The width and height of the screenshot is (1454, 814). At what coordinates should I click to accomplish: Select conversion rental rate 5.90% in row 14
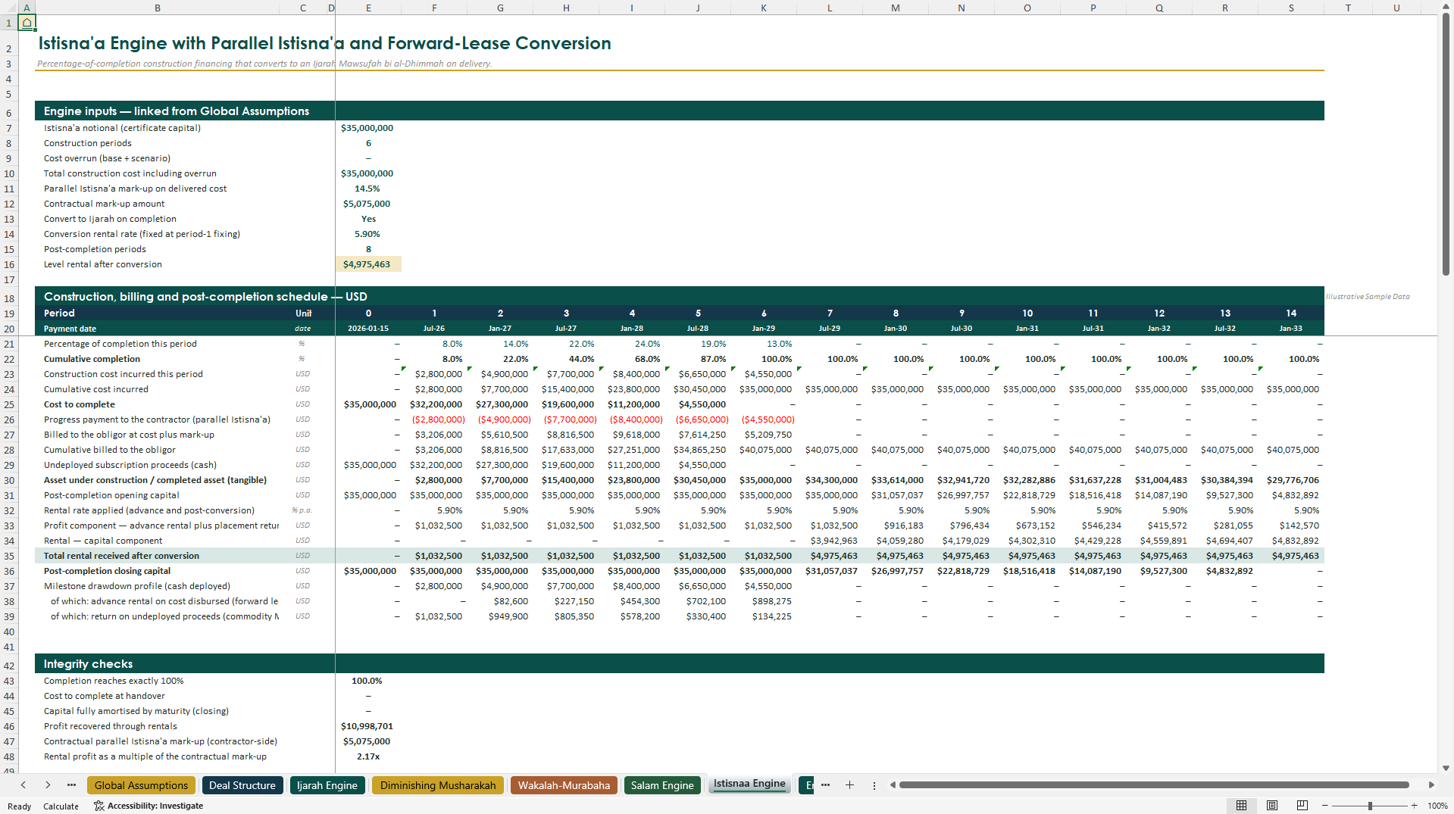(368, 234)
